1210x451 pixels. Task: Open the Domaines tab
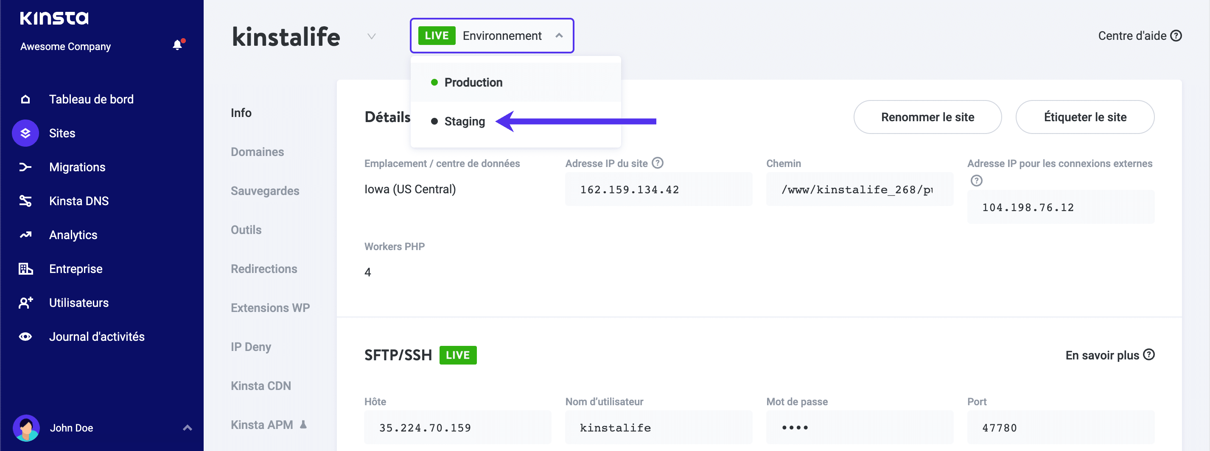pos(257,152)
